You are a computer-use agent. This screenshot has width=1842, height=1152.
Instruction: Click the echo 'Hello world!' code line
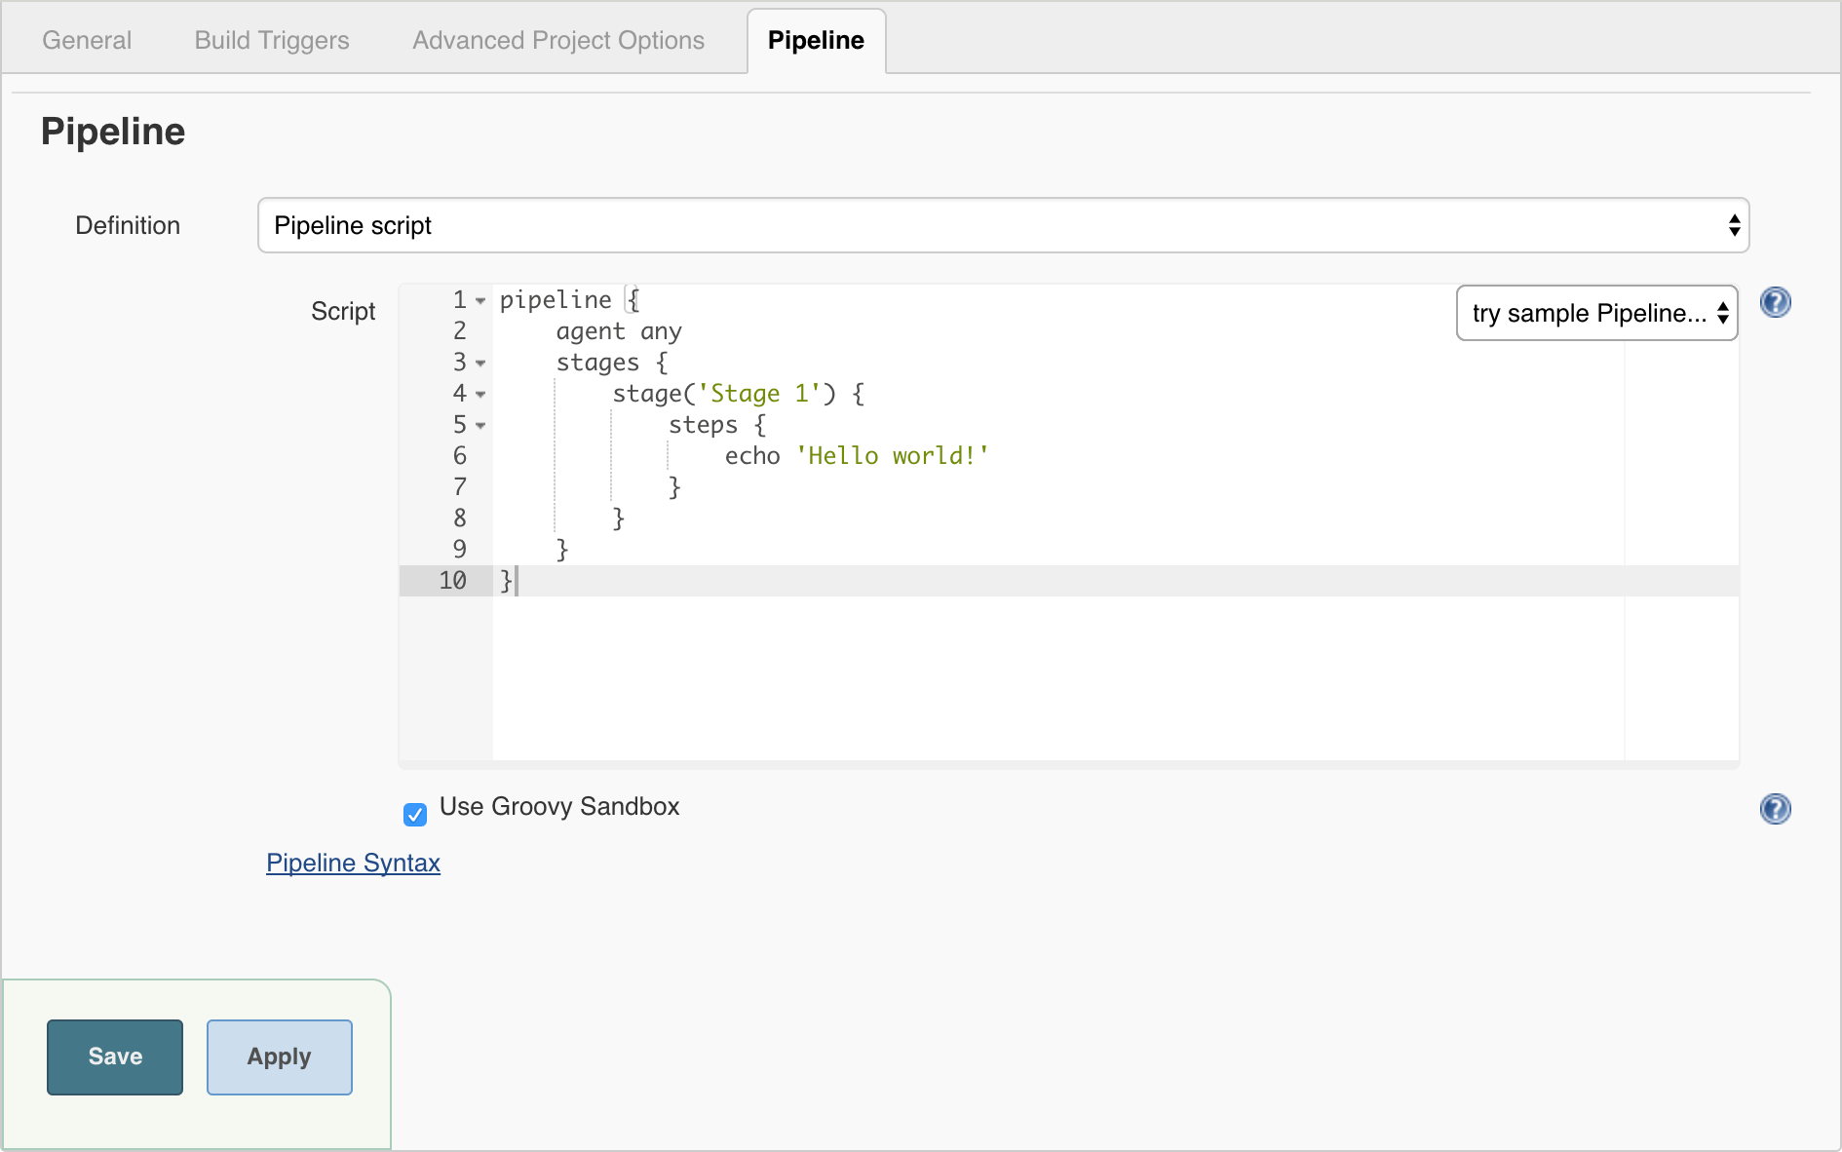[856, 456]
